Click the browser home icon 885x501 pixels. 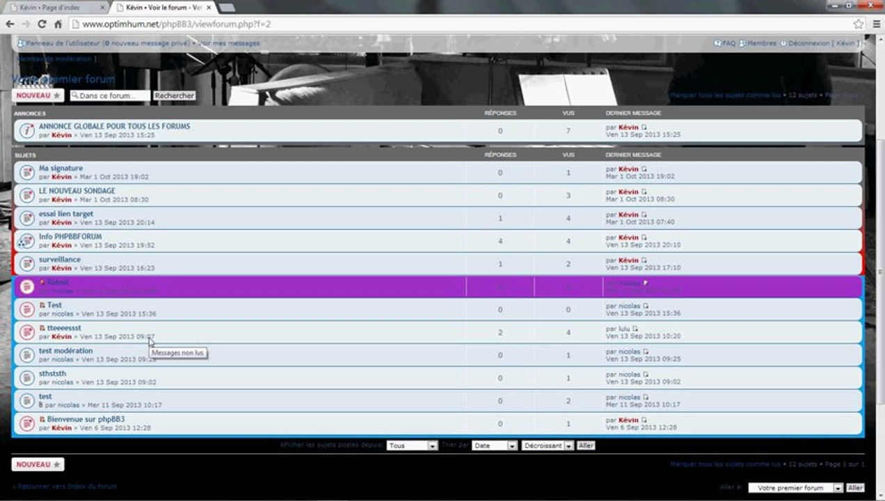pyautogui.click(x=58, y=24)
